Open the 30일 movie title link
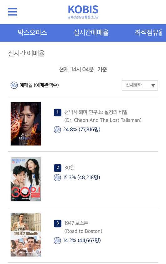Image resolution: width=166 pixels, height=264 pixels. click(70, 168)
